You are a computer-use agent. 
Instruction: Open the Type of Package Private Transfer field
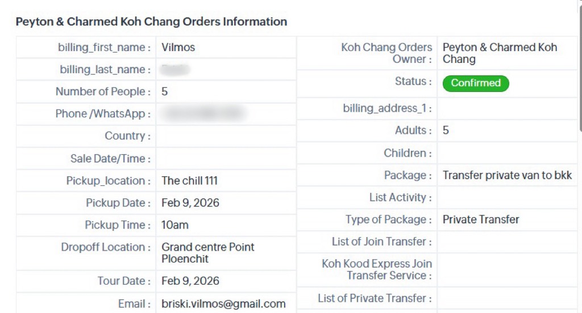(x=481, y=219)
